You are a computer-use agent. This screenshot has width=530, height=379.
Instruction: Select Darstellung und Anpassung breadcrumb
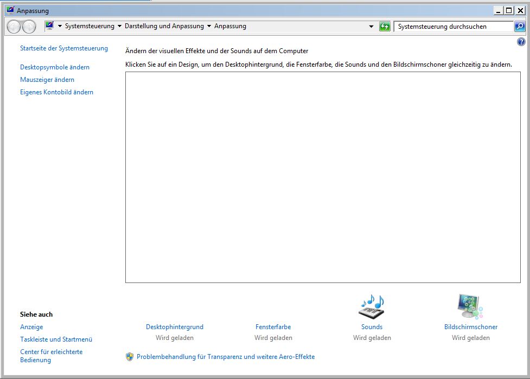tap(164, 26)
